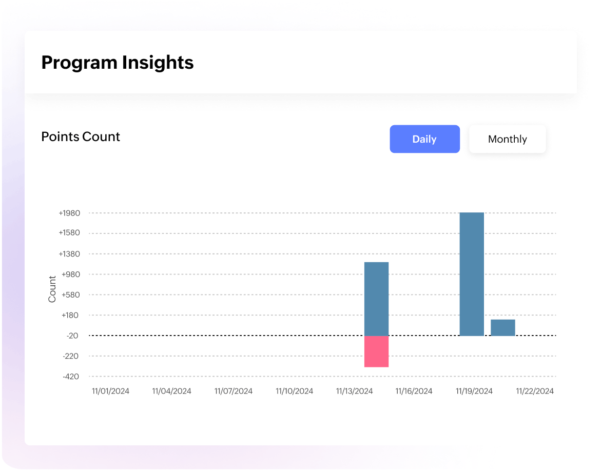Select the -420 y-axis value

click(72, 376)
